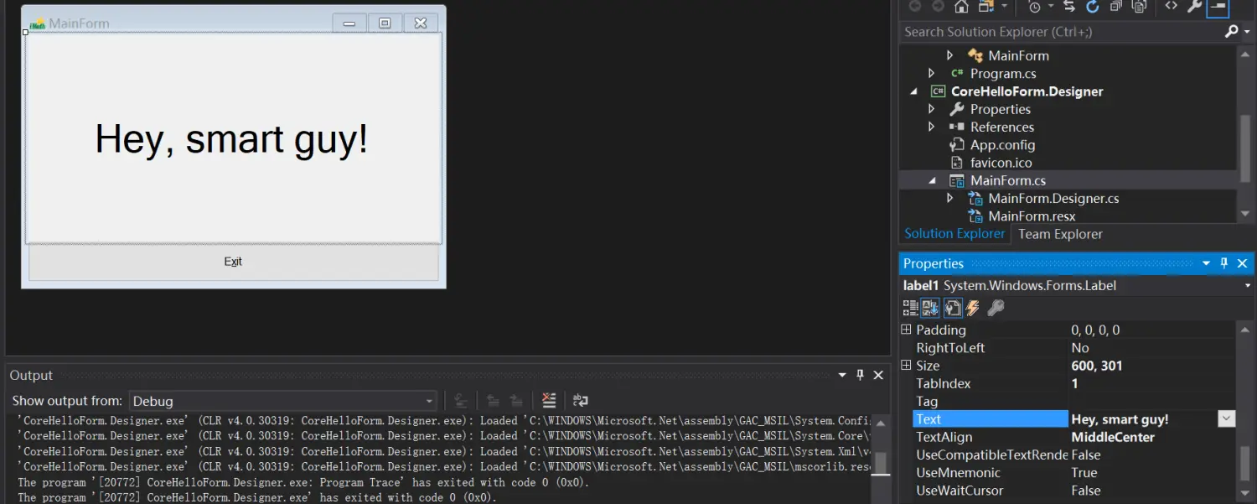Select MainForm.resx in Solution Explorer
Screen dimensions: 1257x504
tap(1032, 216)
